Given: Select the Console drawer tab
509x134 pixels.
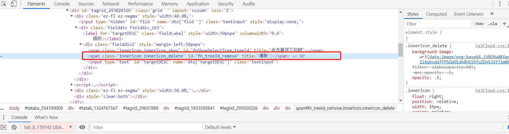Looking at the screenshot, I should click(19, 117).
